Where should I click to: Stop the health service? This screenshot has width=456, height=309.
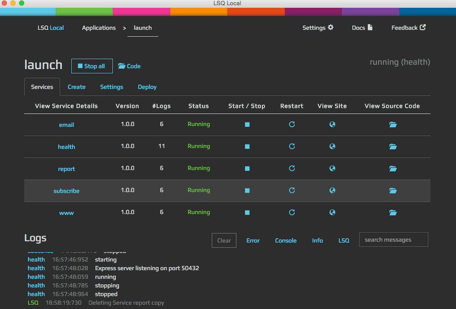247,147
